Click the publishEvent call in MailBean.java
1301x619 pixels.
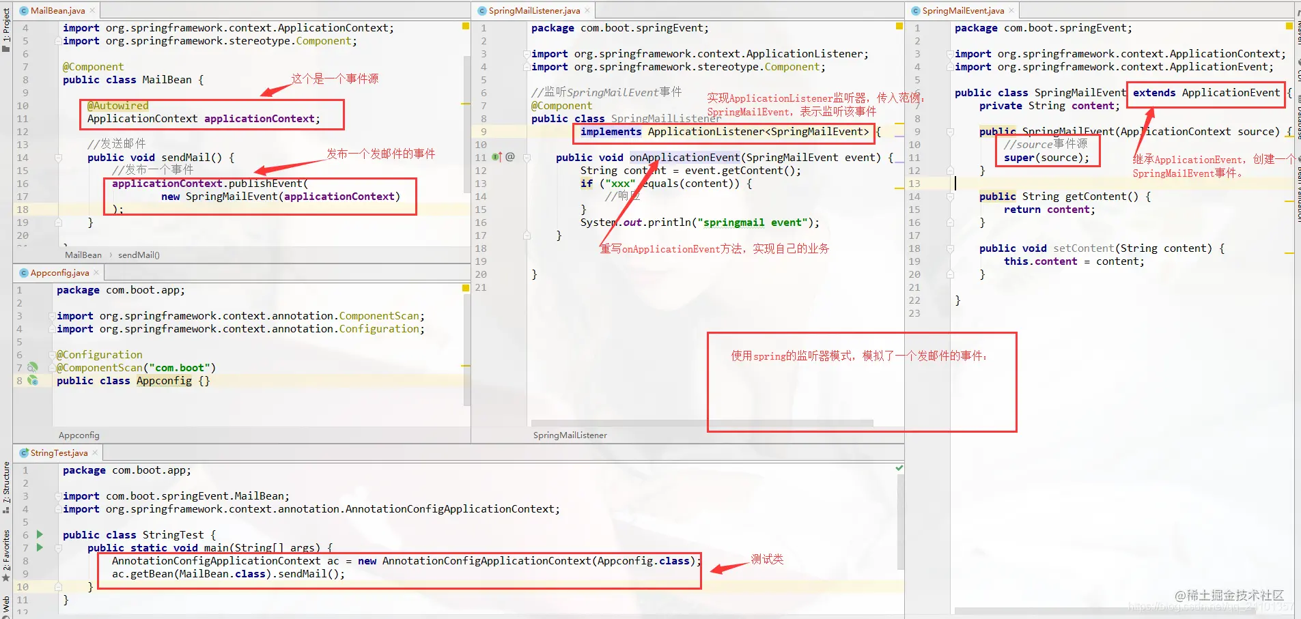point(265,184)
